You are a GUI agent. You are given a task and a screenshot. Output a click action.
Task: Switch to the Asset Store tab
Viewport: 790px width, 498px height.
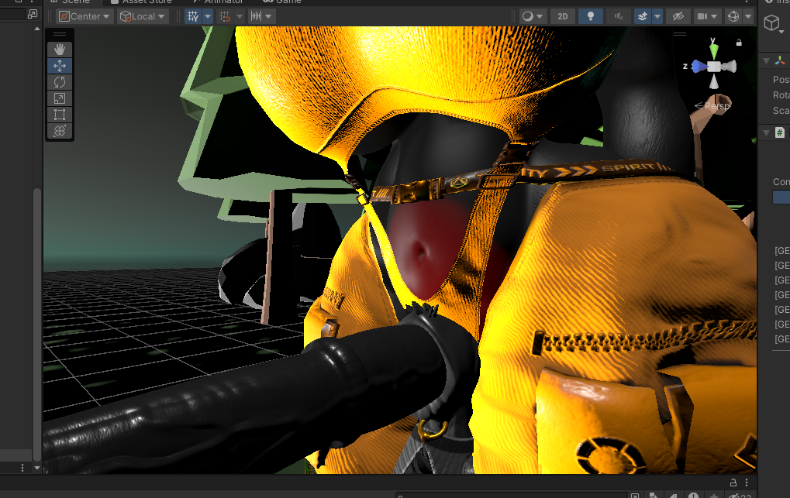[x=142, y=2]
